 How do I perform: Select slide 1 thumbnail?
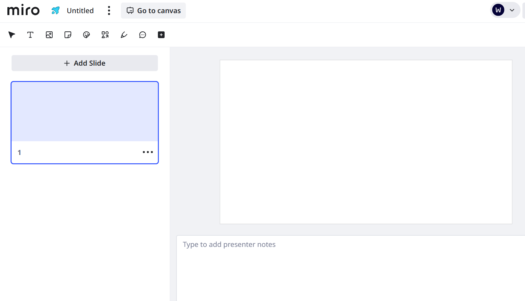coord(84,111)
